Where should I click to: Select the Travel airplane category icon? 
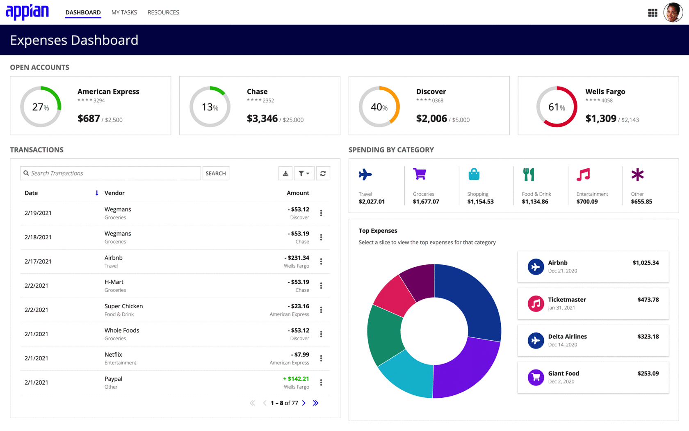coord(365,174)
